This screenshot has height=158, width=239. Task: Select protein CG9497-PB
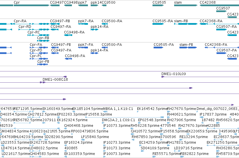click(55, 48)
